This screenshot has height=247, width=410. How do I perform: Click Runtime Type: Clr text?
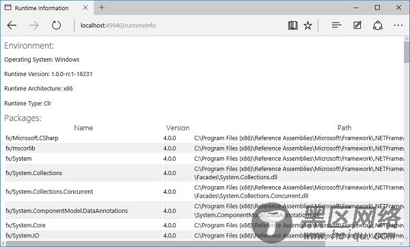[x=28, y=103]
